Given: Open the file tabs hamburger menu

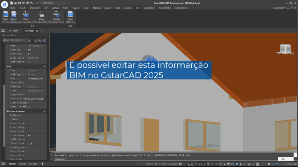Looking at the screenshot, I should (3, 31).
